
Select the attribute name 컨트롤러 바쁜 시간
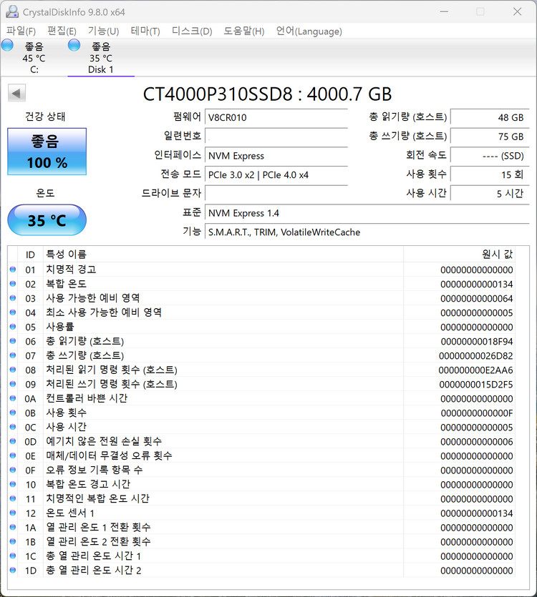(87, 398)
